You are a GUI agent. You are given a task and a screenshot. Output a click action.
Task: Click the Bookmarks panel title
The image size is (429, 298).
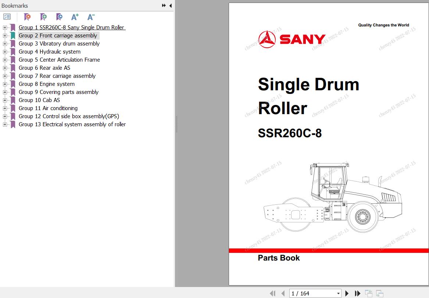click(15, 6)
